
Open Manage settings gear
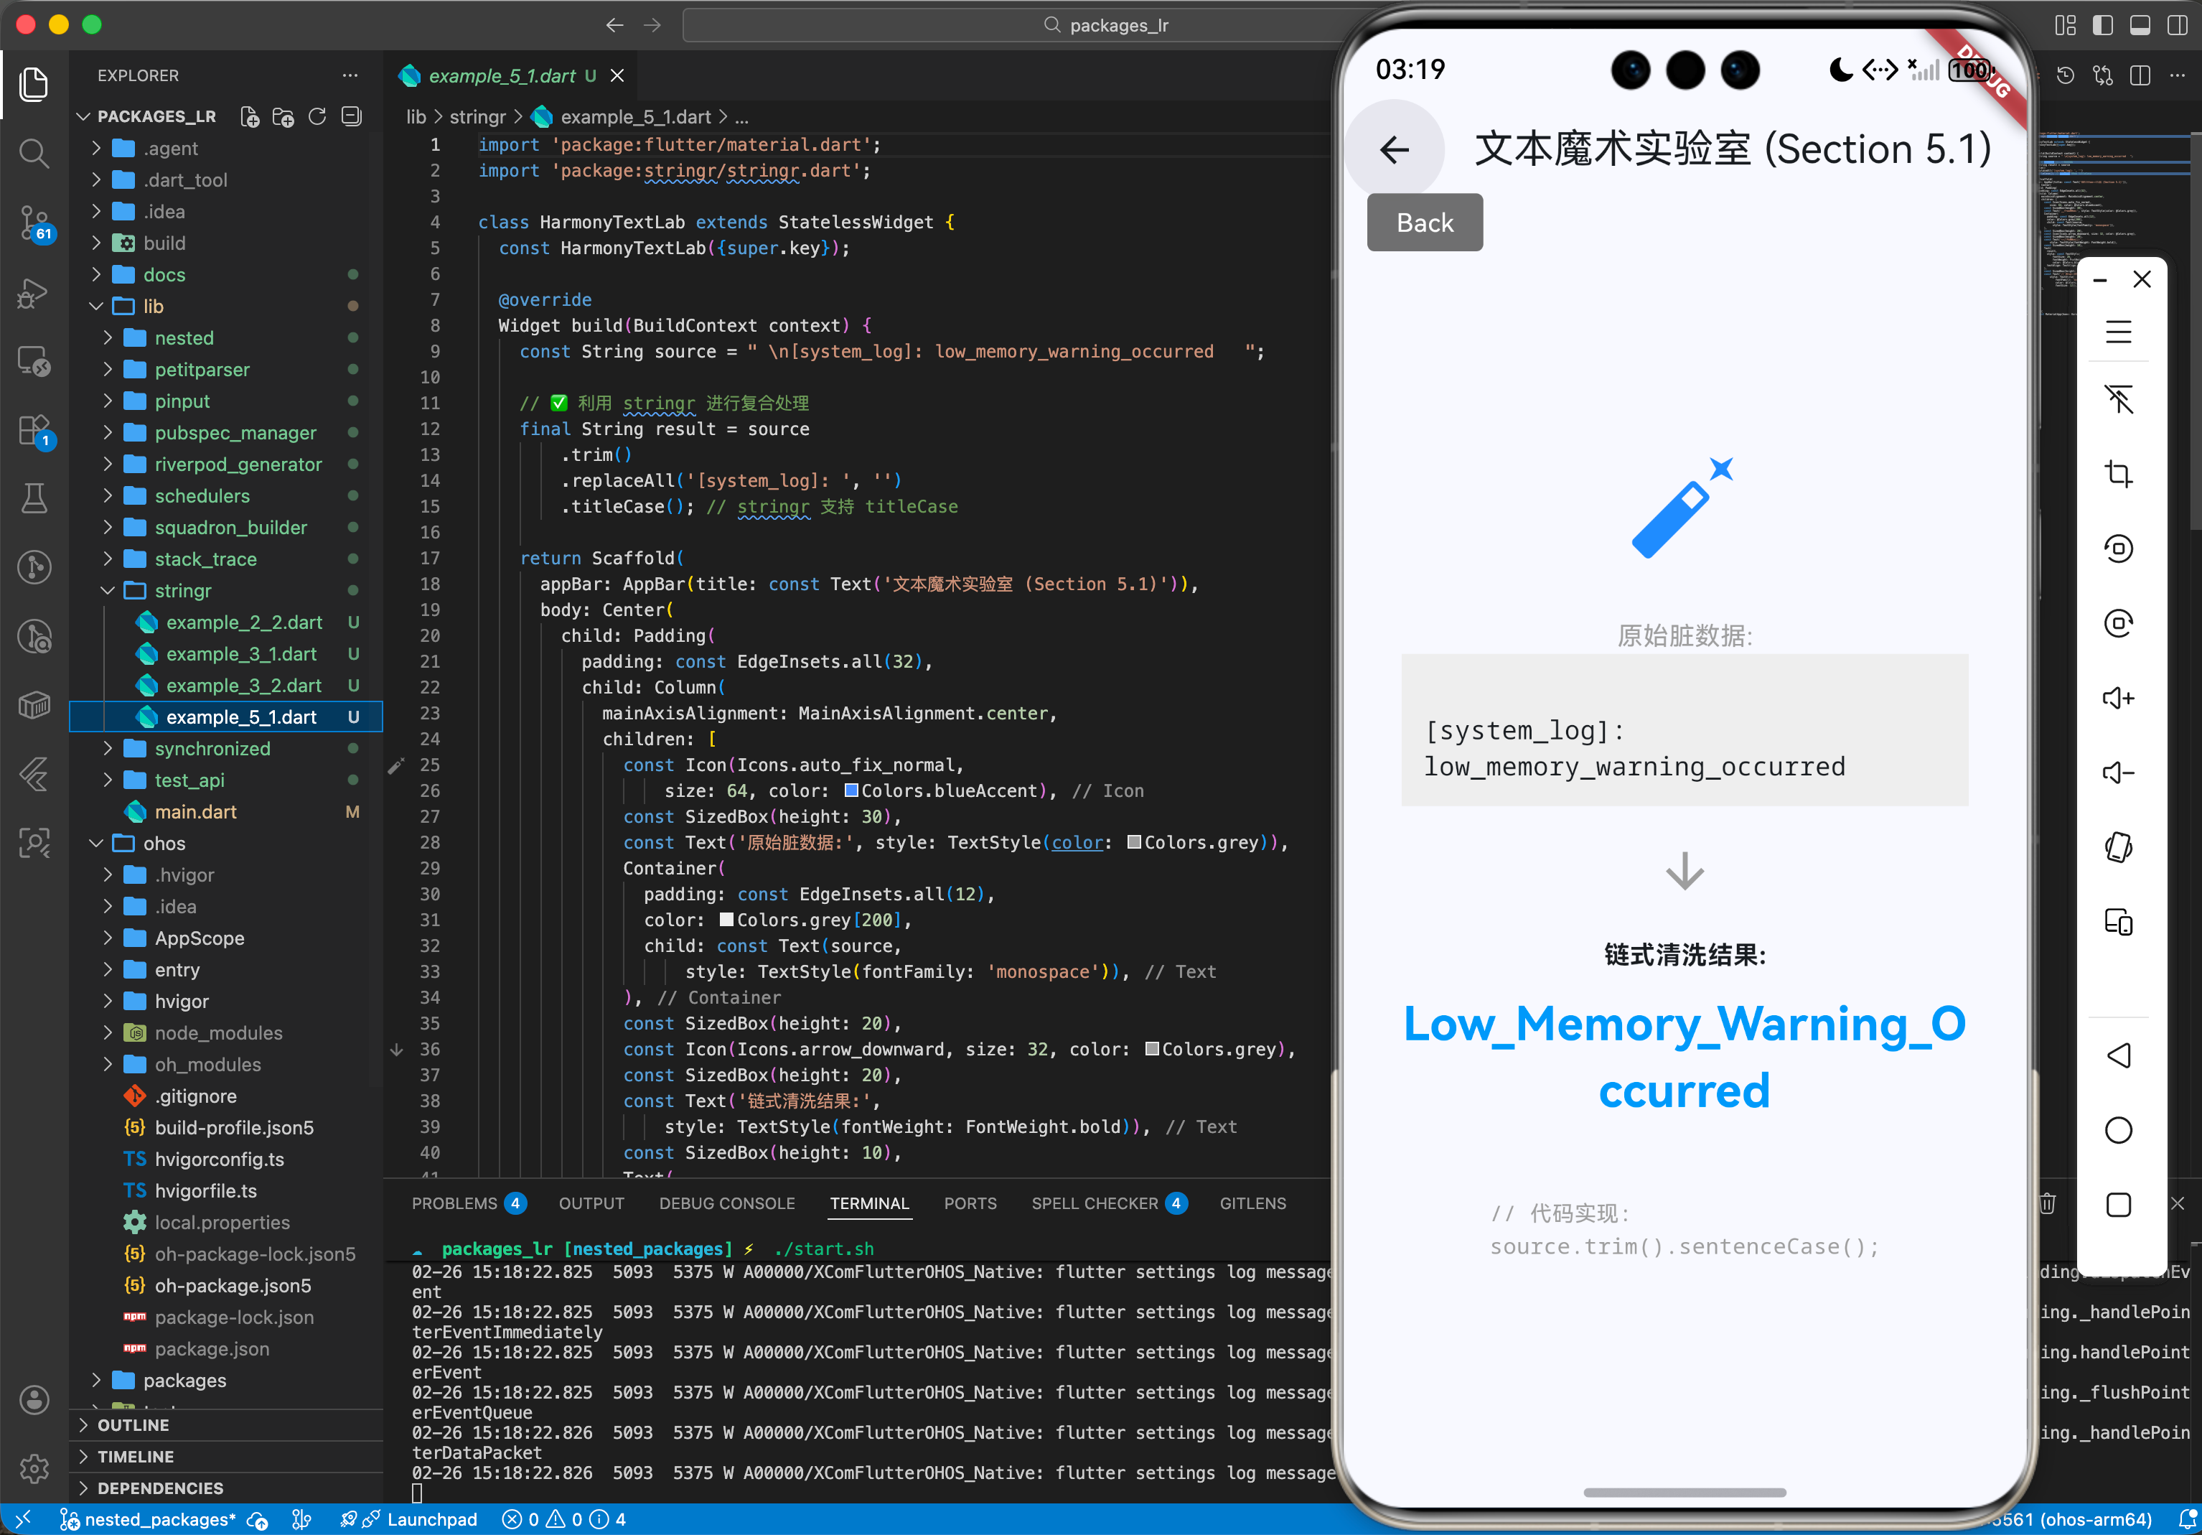[34, 1468]
